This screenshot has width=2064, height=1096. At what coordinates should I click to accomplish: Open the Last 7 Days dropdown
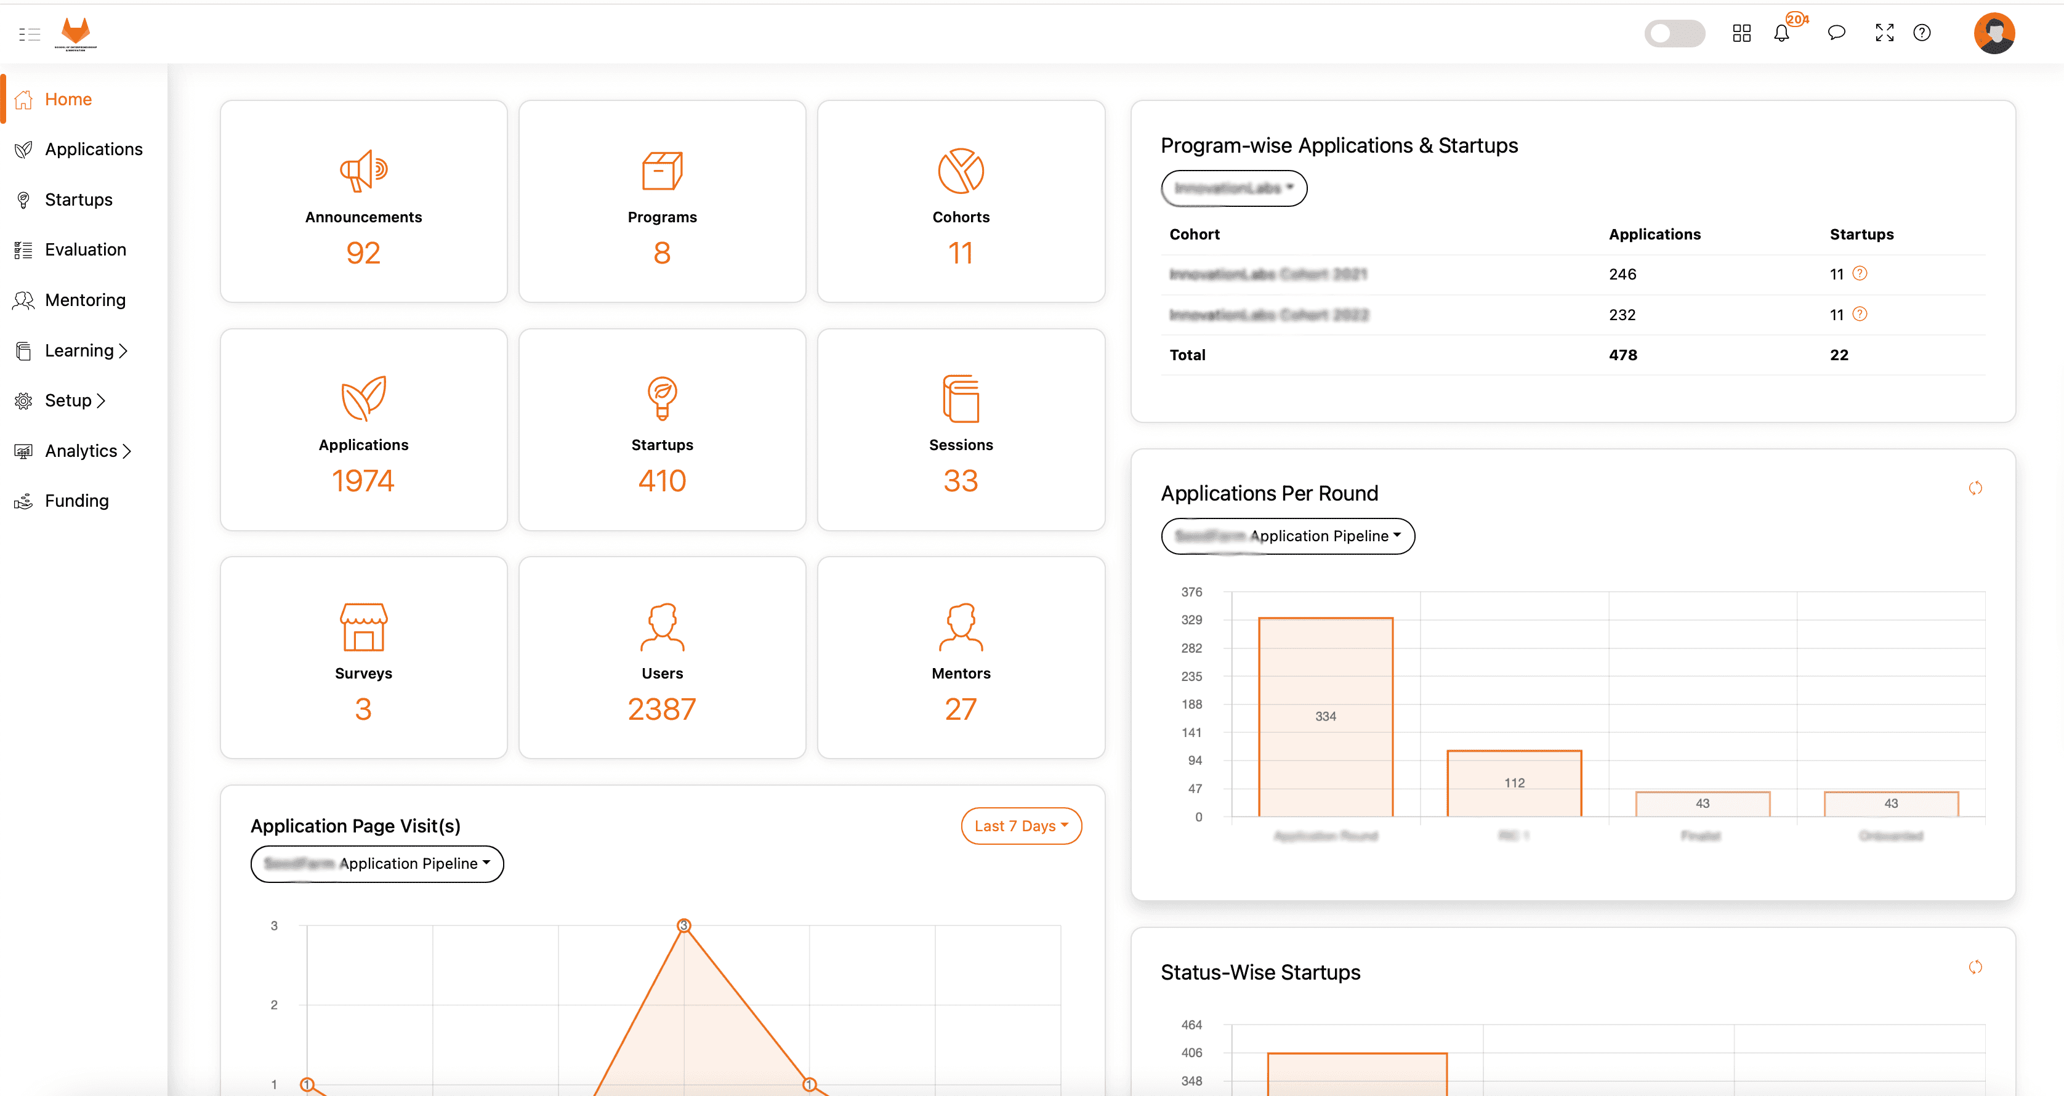(x=1022, y=826)
